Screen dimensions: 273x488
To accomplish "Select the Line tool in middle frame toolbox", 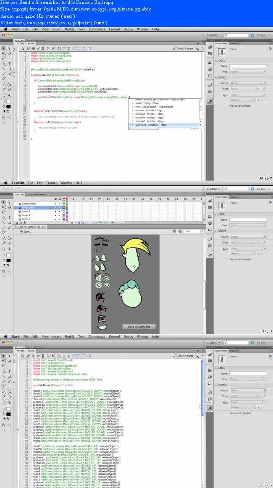I will coord(4,222).
